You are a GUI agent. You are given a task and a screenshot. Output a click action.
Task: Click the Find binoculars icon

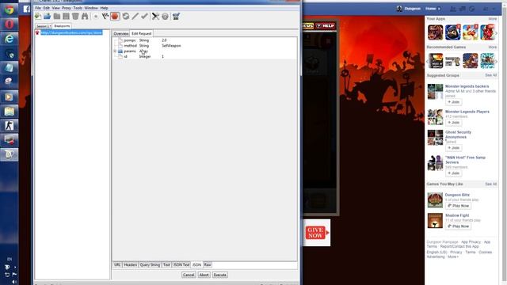tap(85, 16)
